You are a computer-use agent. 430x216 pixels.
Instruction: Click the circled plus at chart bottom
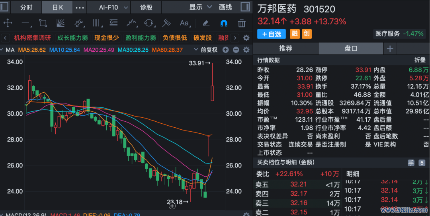(172, 206)
